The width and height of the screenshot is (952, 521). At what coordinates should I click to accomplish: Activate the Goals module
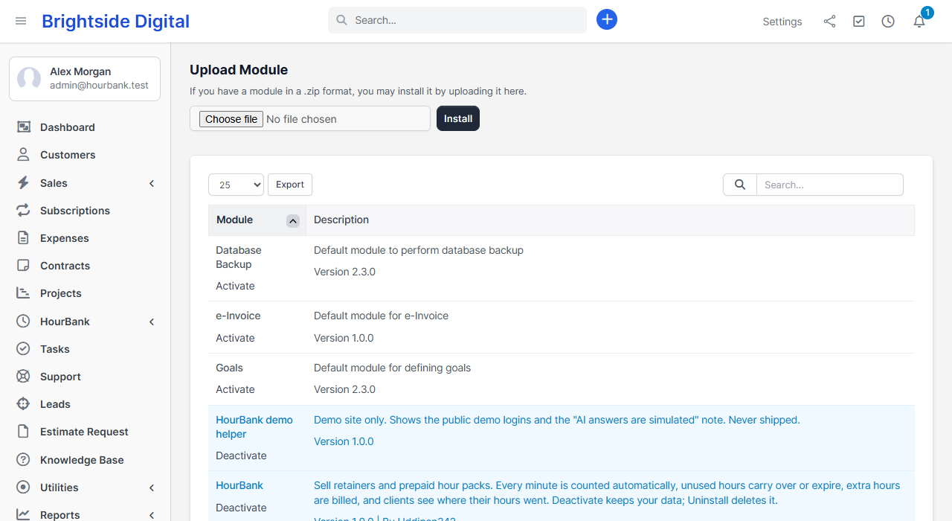[235, 389]
